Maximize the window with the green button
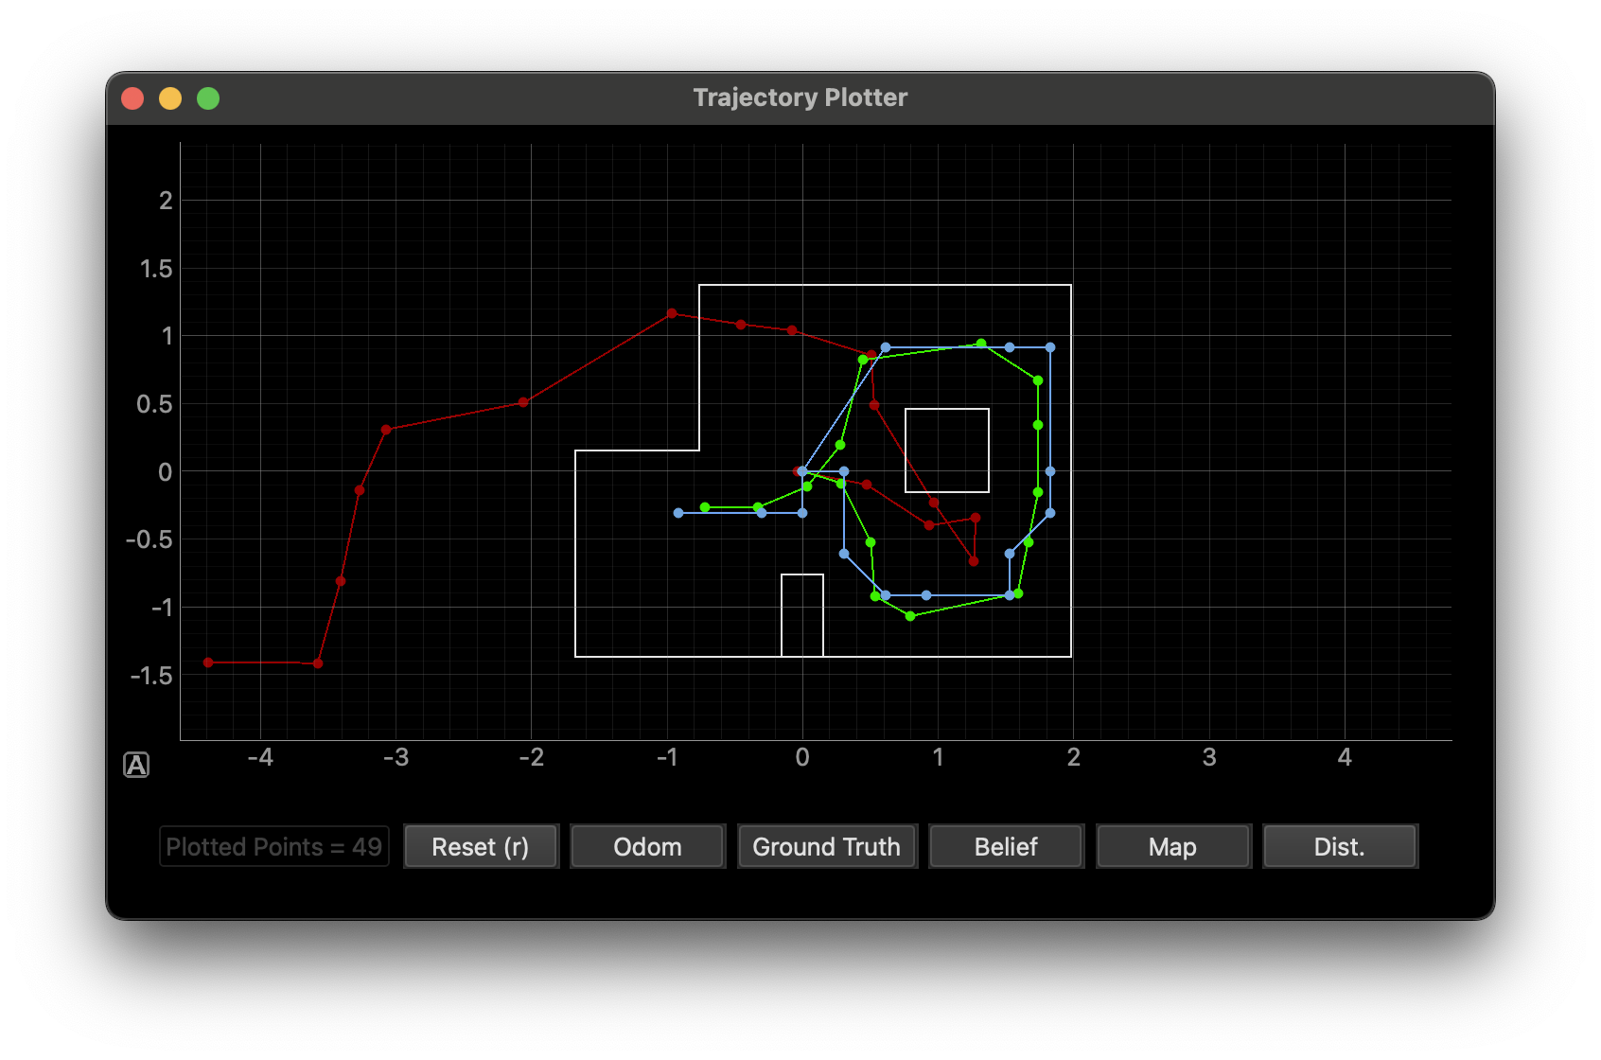This screenshot has width=1601, height=1060. 208,98
